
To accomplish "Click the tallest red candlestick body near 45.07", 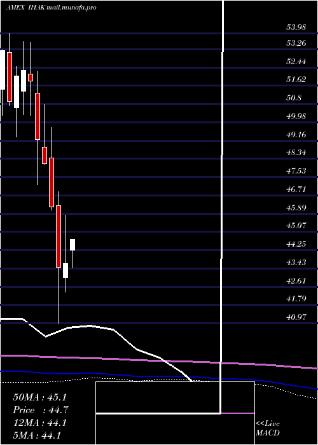I will click(59, 236).
